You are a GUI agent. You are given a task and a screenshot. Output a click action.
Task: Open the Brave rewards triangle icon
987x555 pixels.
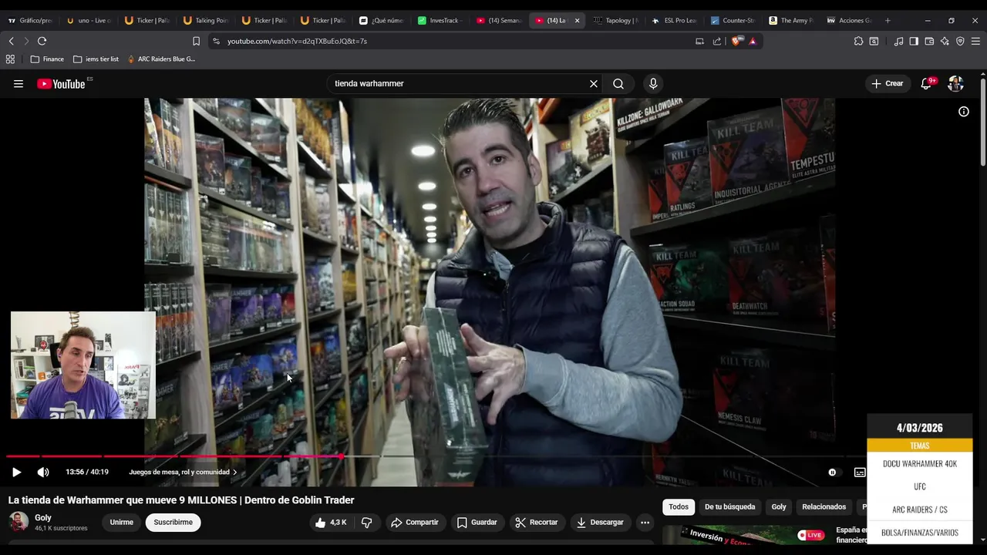753,41
